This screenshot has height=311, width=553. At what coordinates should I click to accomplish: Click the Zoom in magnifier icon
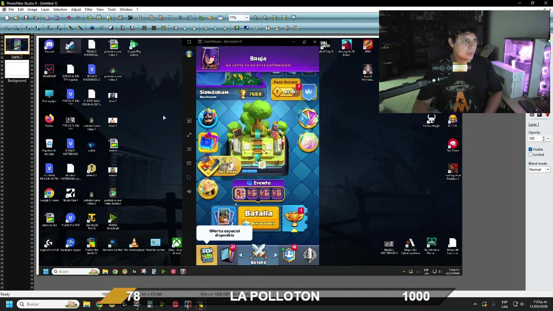click(256, 17)
